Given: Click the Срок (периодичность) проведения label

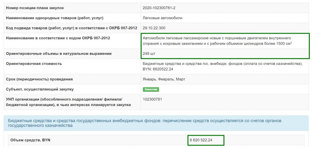Looking at the screenshot, I should (39, 79).
